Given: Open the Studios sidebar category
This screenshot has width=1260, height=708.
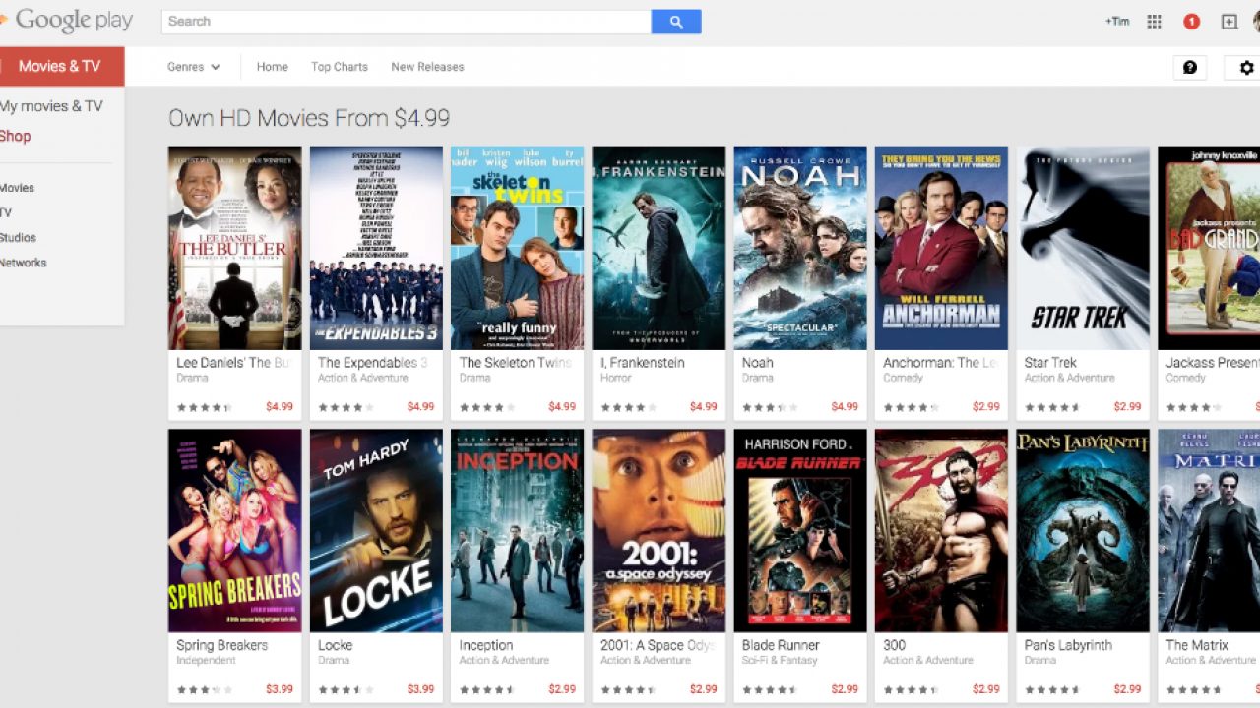Looking at the screenshot, I should click(18, 238).
